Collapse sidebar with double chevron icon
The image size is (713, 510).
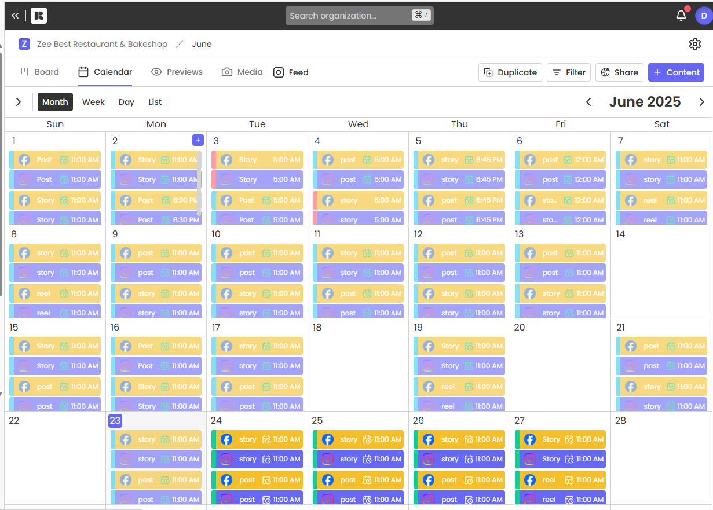pyautogui.click(x=15, y=16)
